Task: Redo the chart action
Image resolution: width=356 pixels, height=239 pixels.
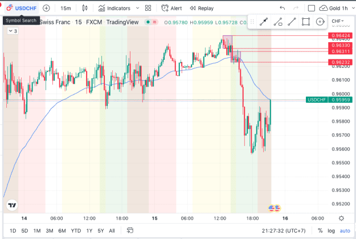Action: point(296,8)
